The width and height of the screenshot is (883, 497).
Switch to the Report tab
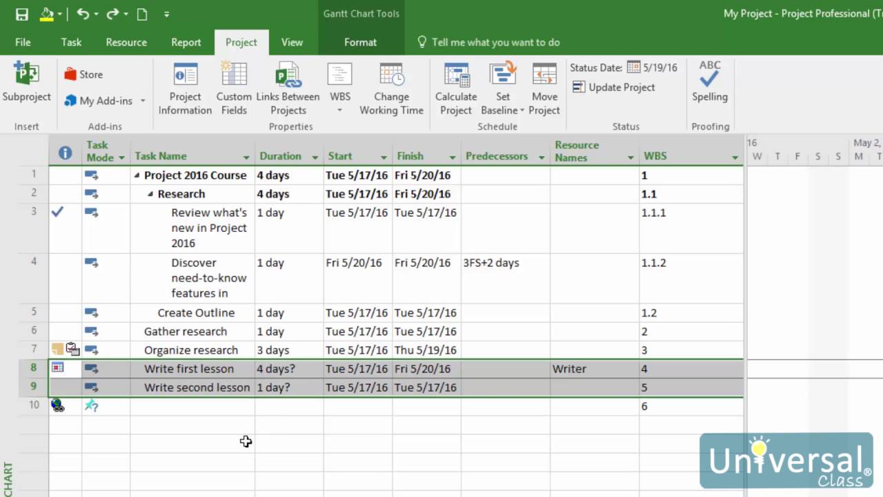[x=186, y=42]
